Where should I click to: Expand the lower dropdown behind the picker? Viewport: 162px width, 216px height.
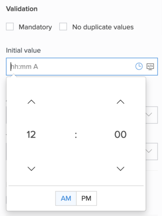pos(151,151)
